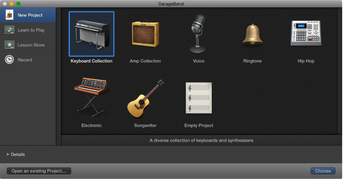Click the Keyboard Collection label
Viewport: 343px width, 179px height.
click(x=91, y=61)
